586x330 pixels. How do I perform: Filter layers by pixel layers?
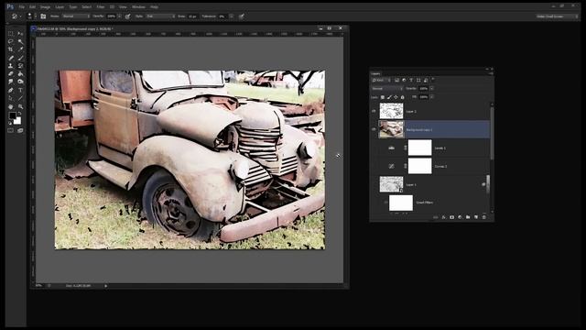(396, 80)
